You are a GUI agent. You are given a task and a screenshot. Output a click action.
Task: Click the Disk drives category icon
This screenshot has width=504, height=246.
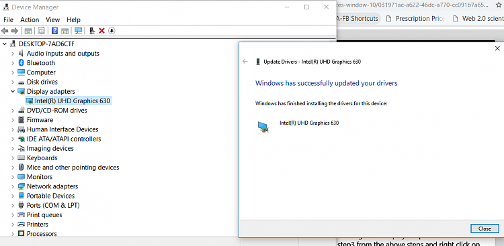tap(22, 82)
